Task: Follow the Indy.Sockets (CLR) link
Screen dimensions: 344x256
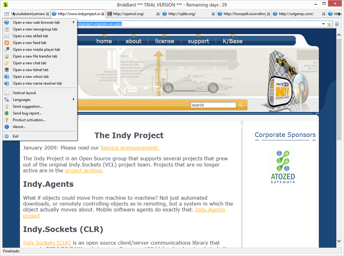Action: click(47, 243)
